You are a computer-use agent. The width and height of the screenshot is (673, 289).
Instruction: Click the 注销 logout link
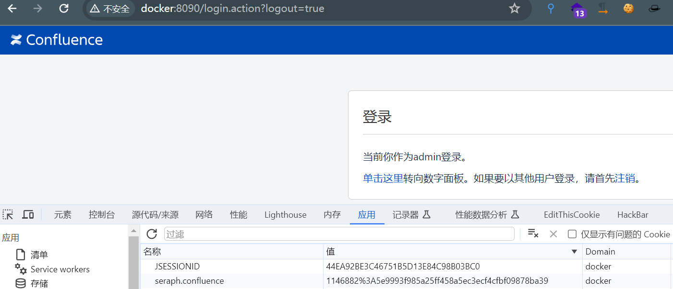[625, 178]
